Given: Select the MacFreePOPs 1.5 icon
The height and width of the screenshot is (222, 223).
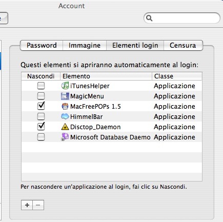Looking at the screenshot, I should 65,106.
